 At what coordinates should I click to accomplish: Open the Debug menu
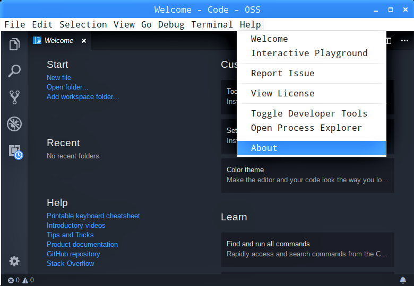pos(171,24)
